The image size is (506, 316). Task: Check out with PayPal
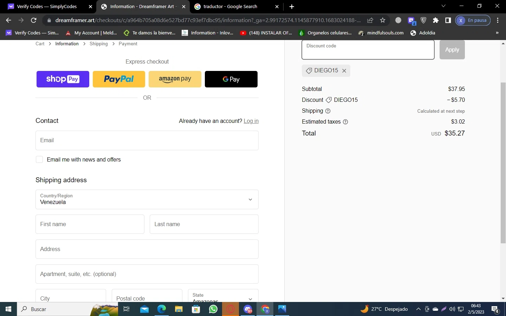(119, 79)
